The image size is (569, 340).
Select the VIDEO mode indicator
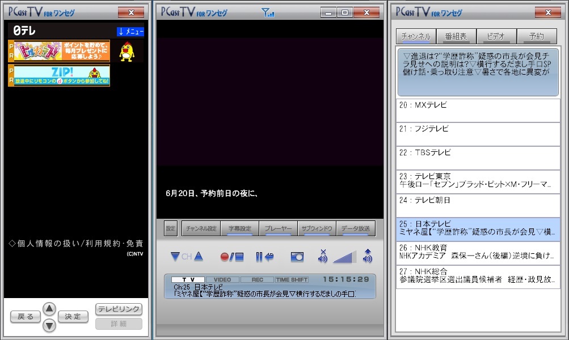click(x=222, y=279)
